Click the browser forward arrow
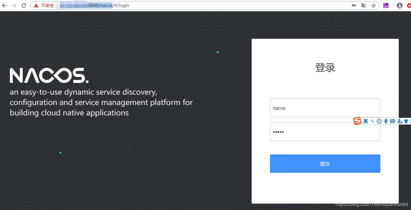 (x=14, y=5)
